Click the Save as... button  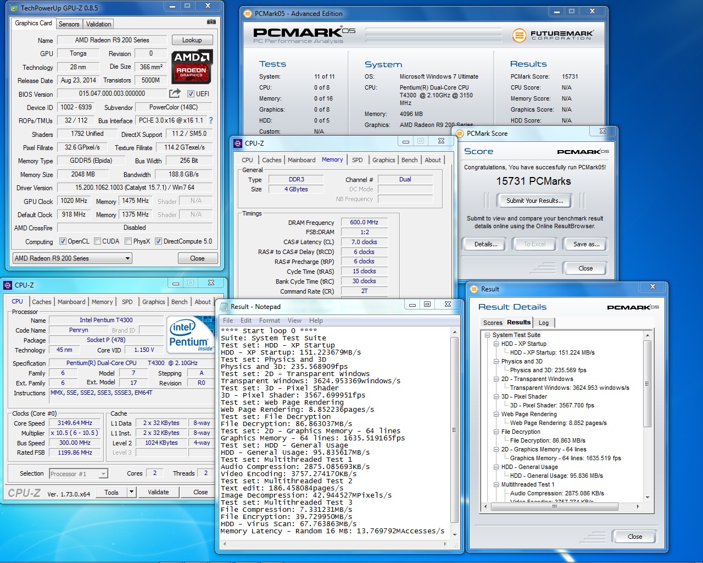pyautogui.click(x=587, y=244)
